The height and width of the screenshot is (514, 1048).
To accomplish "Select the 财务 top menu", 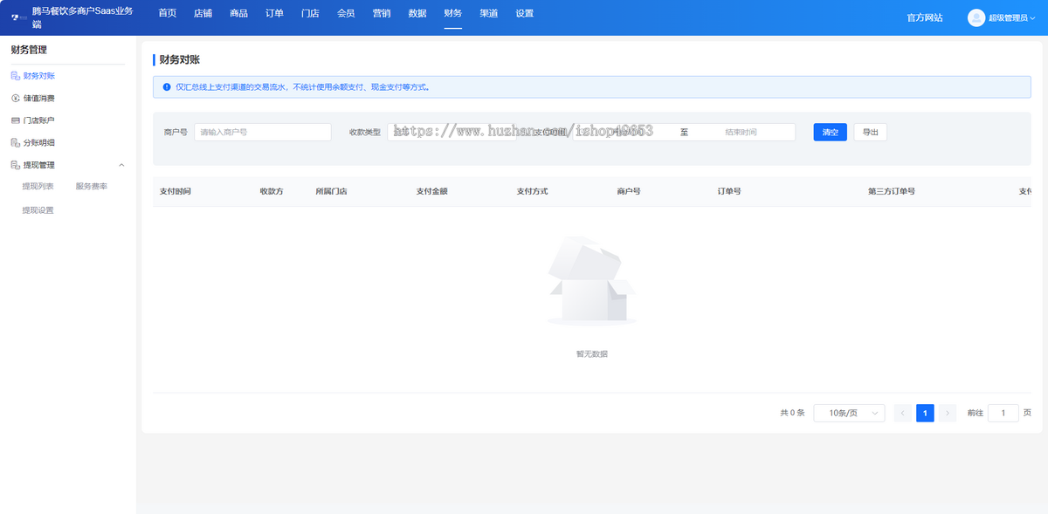I will [x=453, y=13].
